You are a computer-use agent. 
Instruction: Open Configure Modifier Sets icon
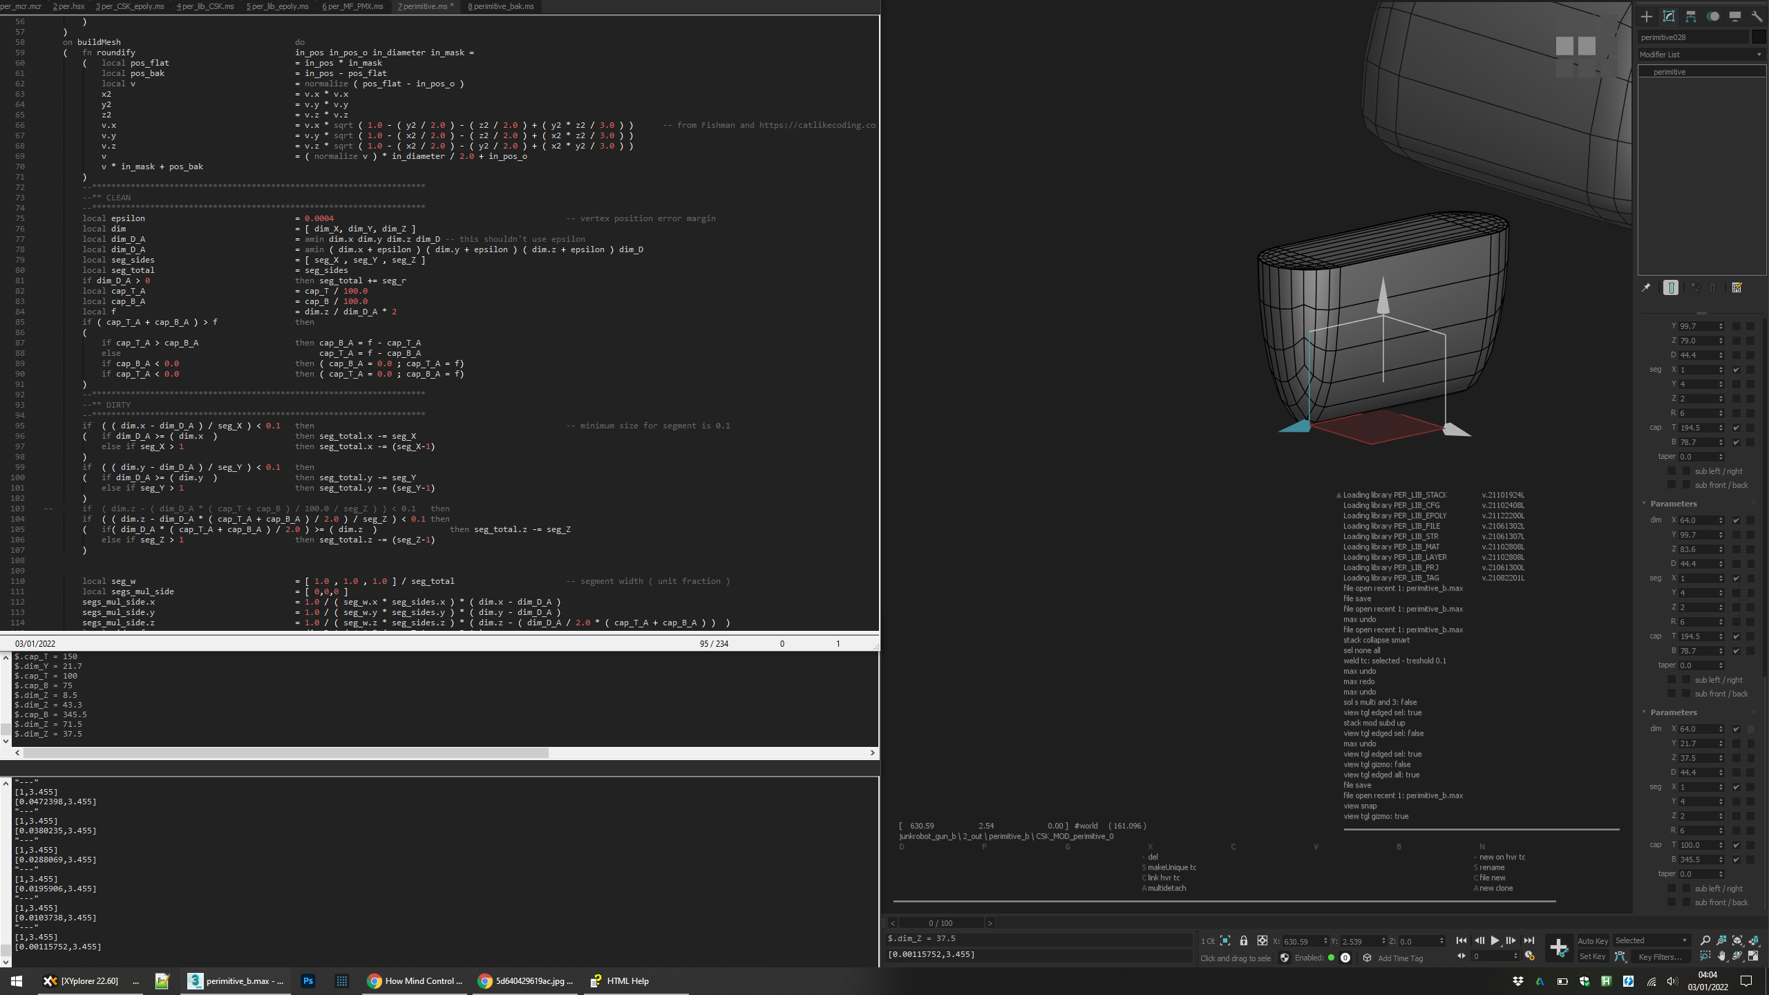pos(1737,287)
